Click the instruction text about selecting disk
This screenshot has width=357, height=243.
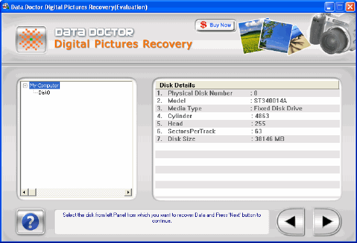pyautogui.click(x=162, y=218)
